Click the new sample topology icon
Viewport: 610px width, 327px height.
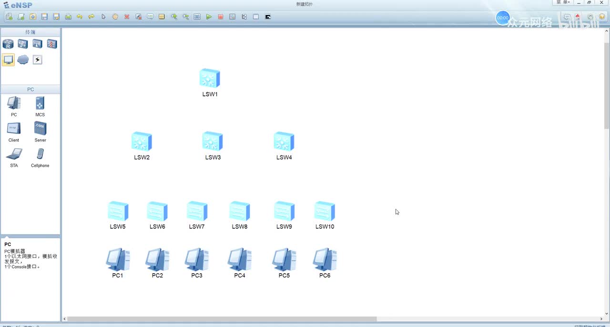[x=21, y=17]
